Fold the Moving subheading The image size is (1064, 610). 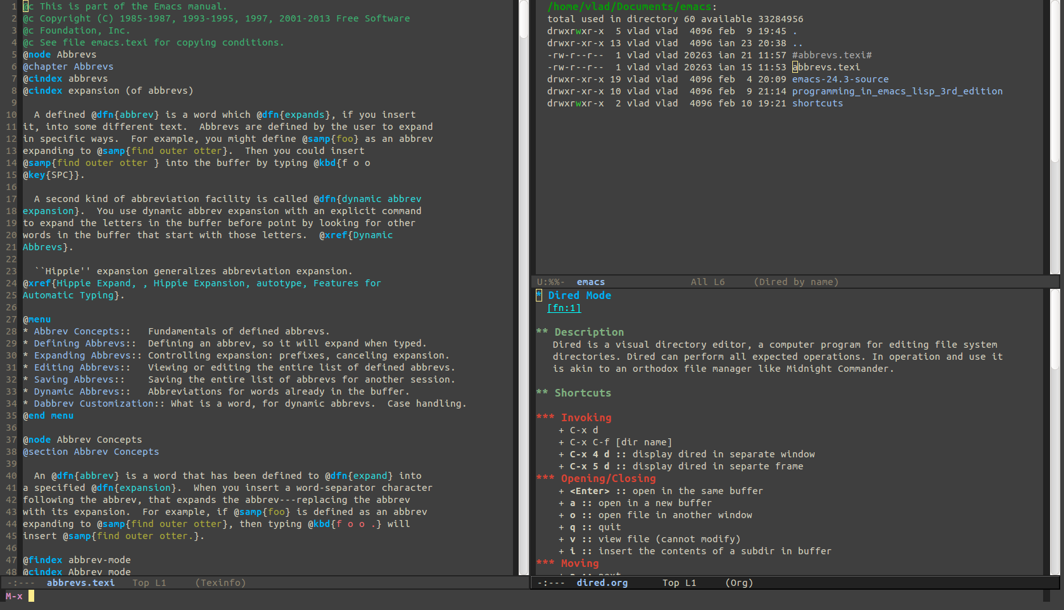click(x=567, y=563)
